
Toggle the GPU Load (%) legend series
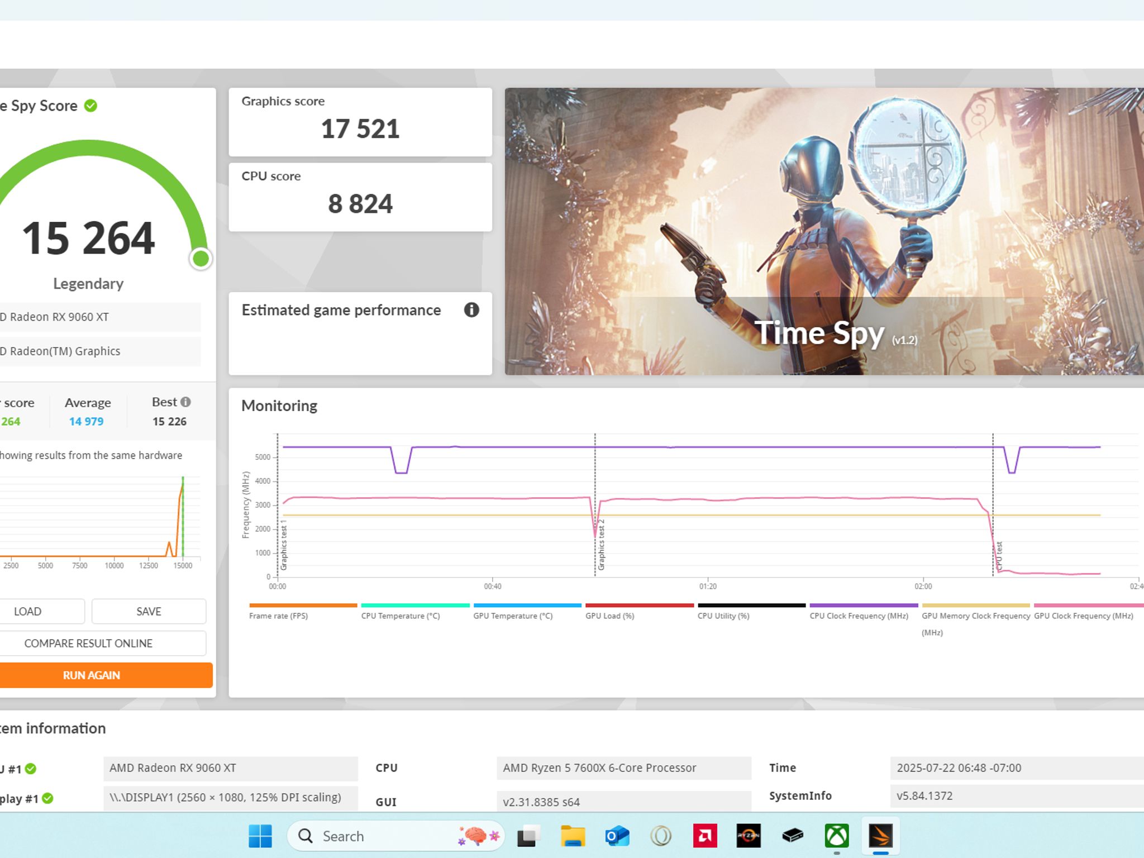[639, 612]
